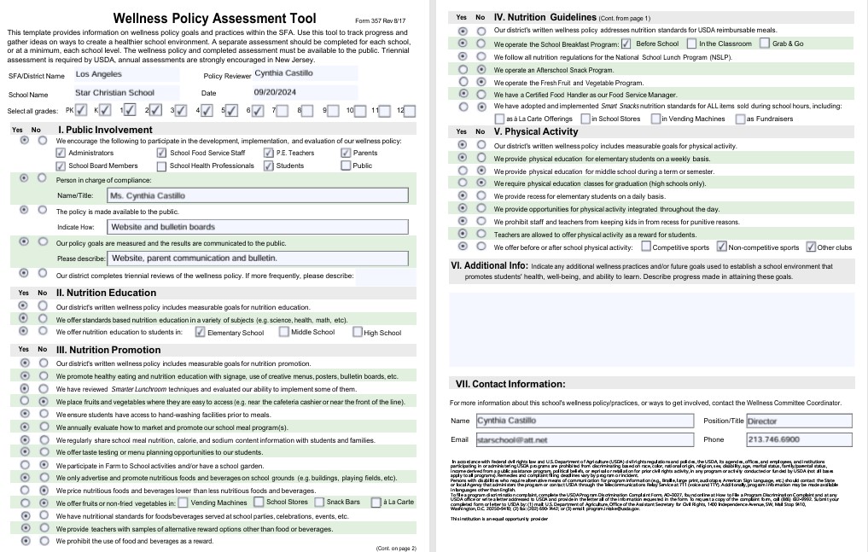Click the contact Phone number field
Viewport: 868px width, 552px height.
pyautogui.click(x=798, y=439)
